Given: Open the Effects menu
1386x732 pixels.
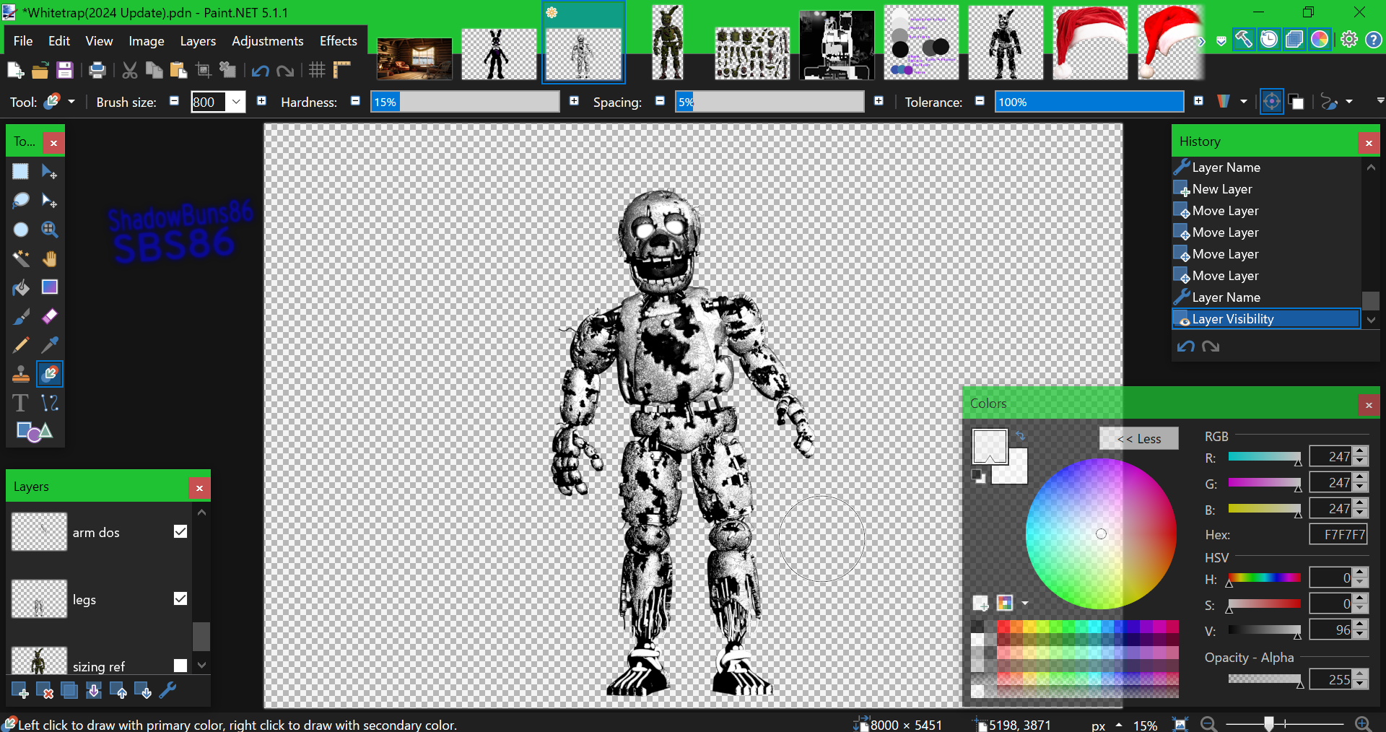Looking at the screenshot, I should [x=339, y=41].
